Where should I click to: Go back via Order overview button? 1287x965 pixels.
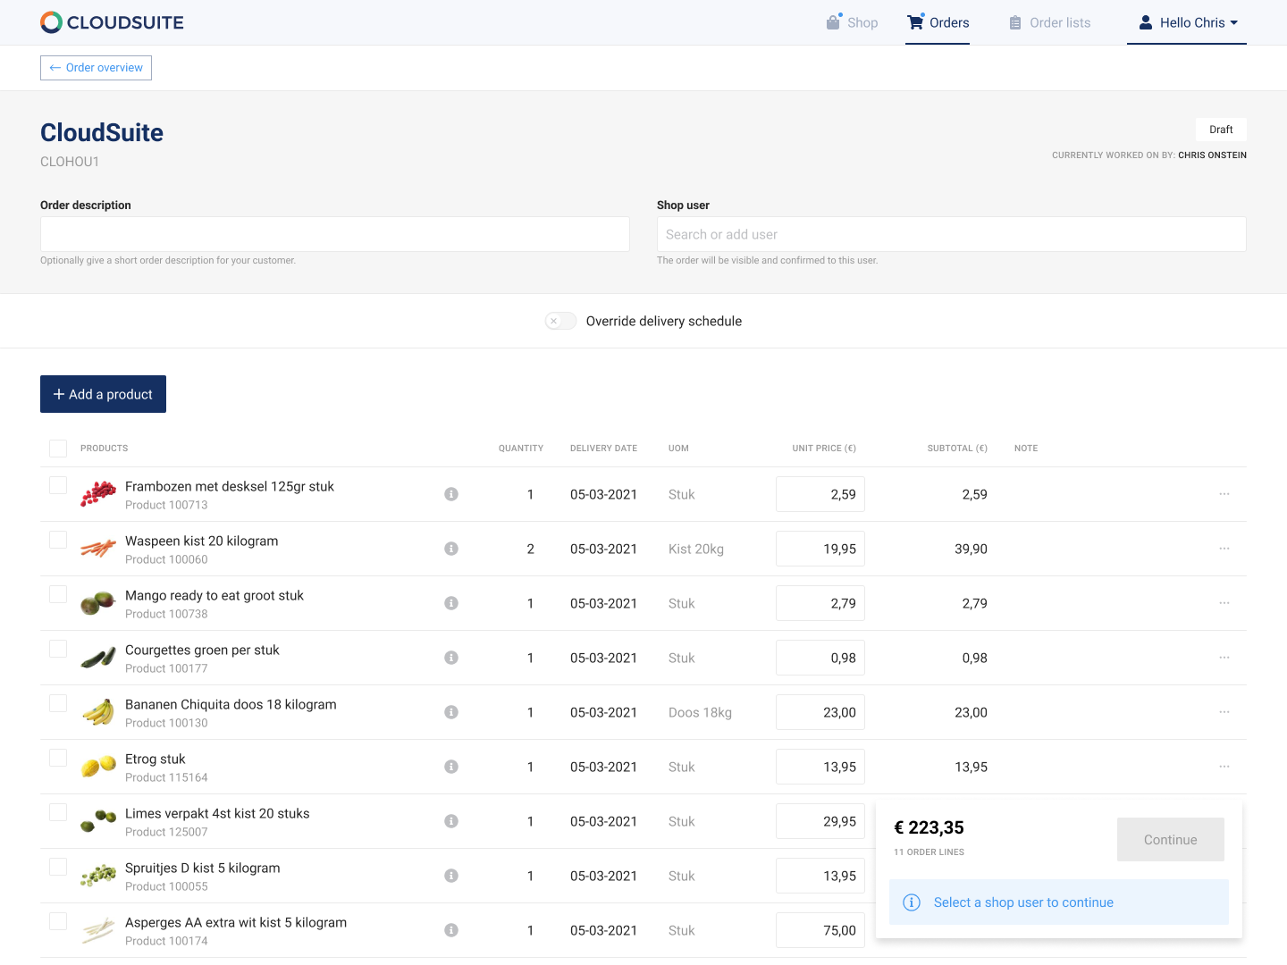(x=96, y=68)
